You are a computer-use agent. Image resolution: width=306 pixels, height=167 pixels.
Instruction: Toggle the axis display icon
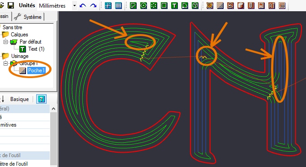coord(108,5)
